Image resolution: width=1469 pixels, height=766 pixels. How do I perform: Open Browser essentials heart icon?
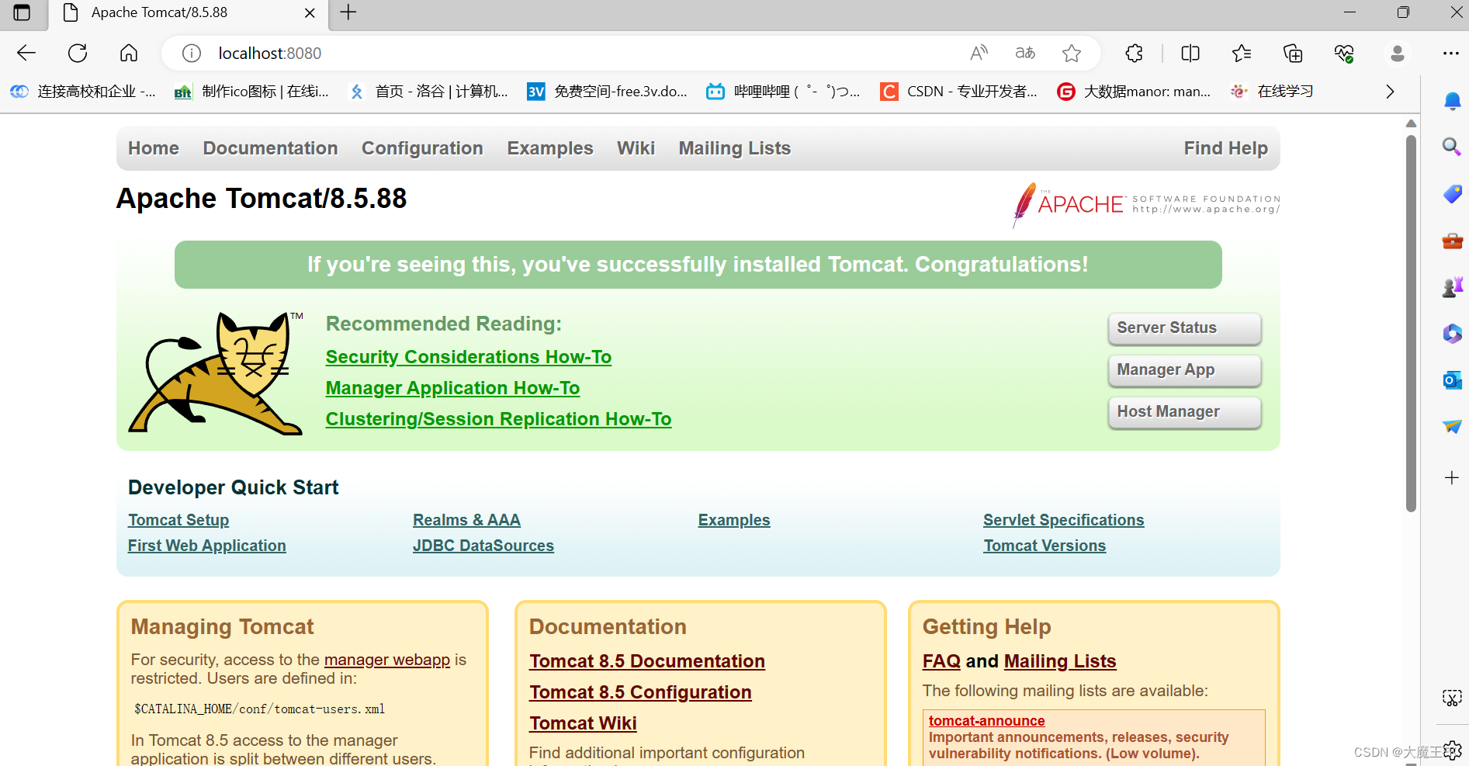[x=1344, y=53]
